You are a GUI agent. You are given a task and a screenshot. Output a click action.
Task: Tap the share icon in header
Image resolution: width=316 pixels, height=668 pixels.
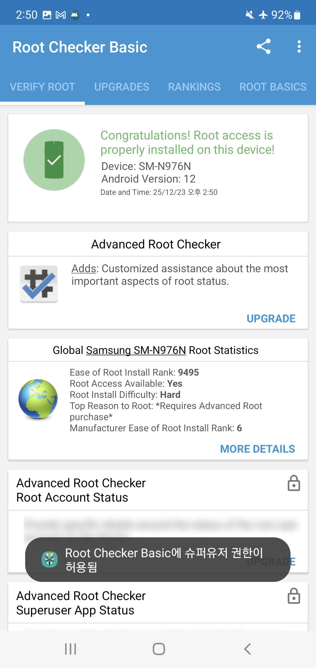[x=263, y=47]
